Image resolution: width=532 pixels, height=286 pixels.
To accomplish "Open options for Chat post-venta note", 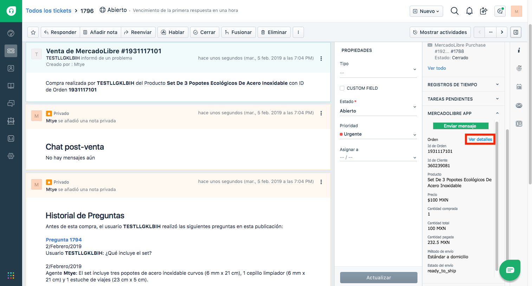I will pyautogui.click(x=321, y=113).
